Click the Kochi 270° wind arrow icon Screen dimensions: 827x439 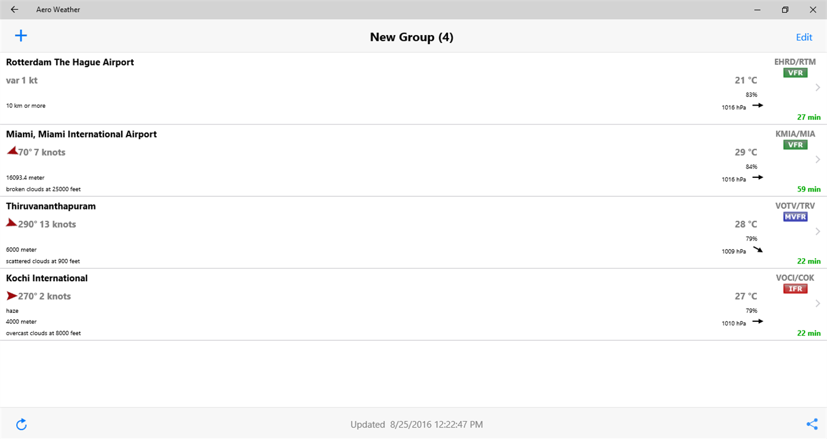tap(11, 296)
